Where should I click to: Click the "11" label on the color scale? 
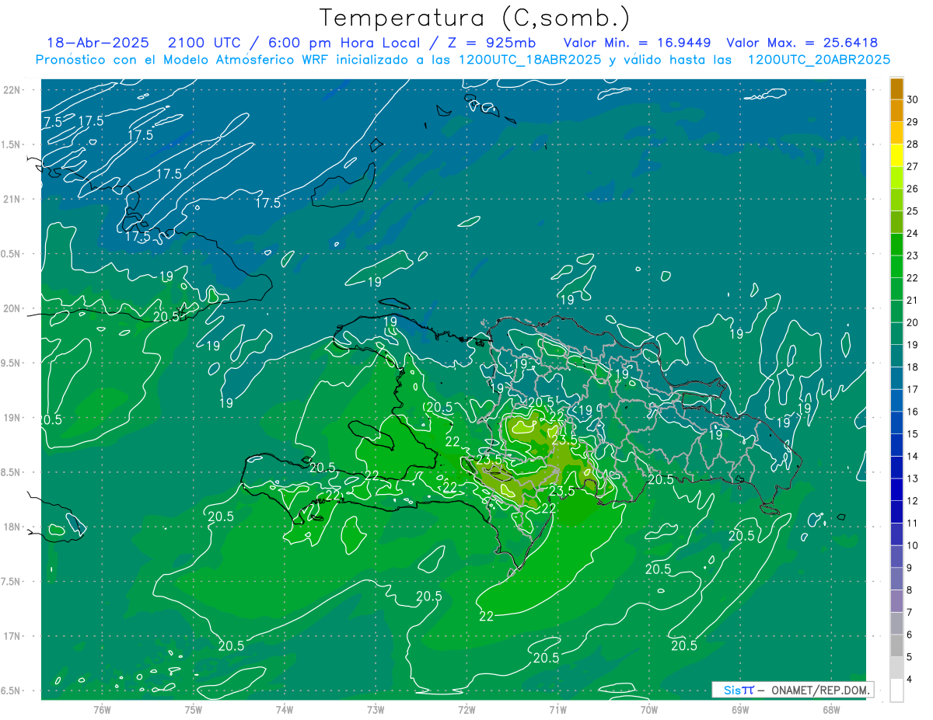point(913,523)
